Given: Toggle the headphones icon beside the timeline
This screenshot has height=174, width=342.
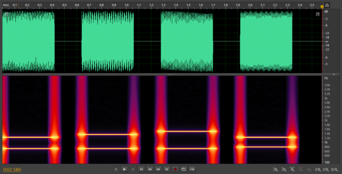Looking at the screenshot, I should click(x=327, y=5).
